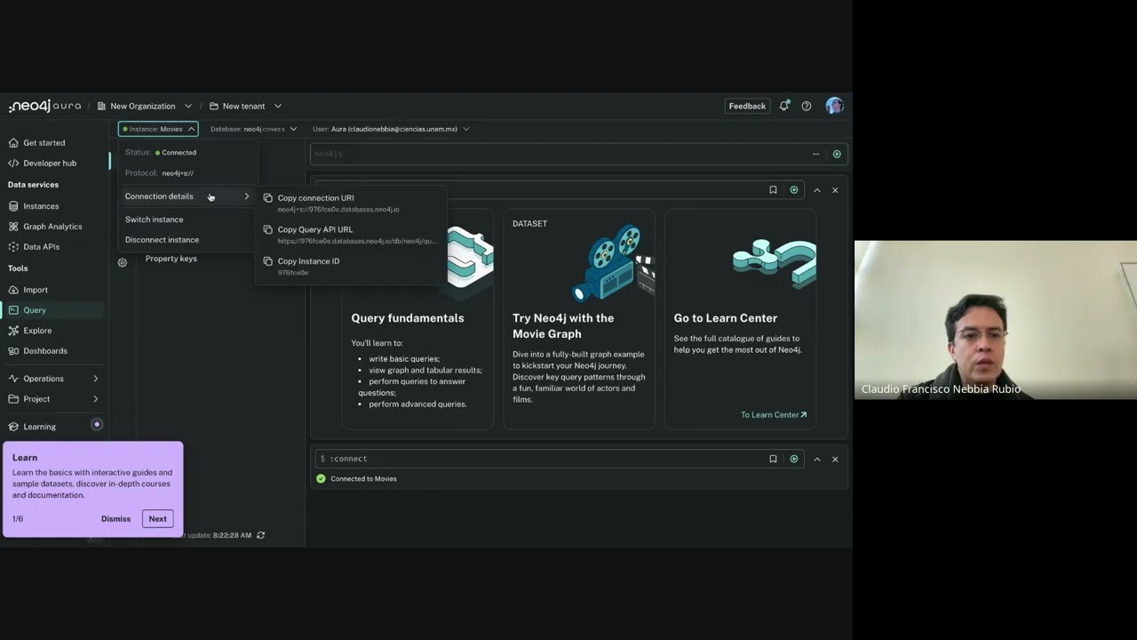Choose Copy connection URI
Screen dimensions: 1137x640
(x=351, y=203)
